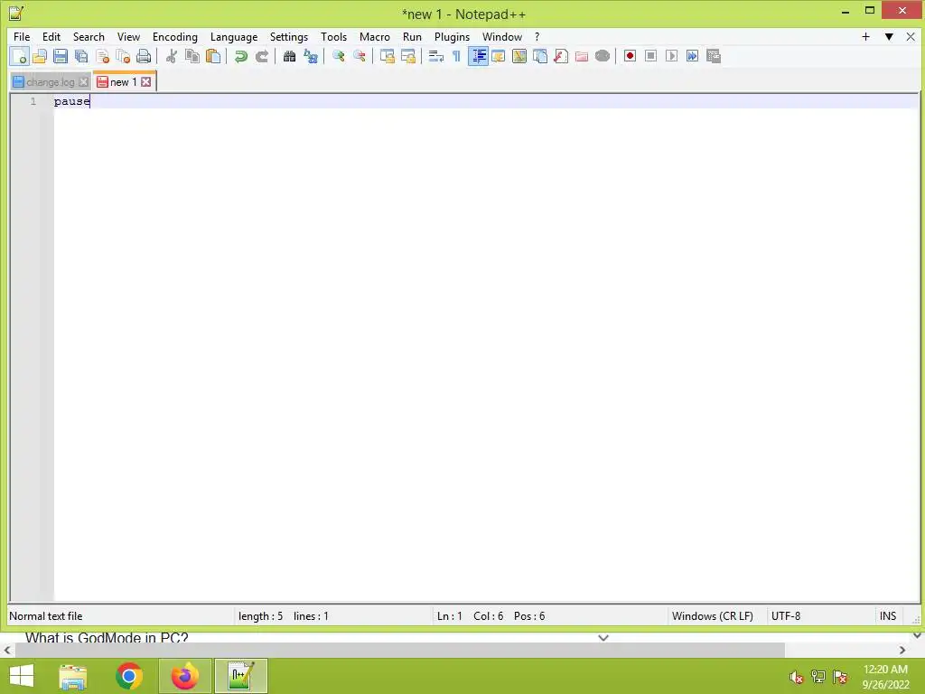Open the File menu
The image size is (925, 694).
click(22, 36)
